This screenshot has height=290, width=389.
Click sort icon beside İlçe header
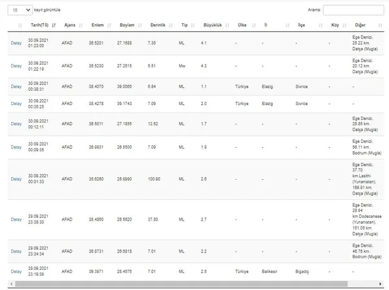[x=322, y=25]
